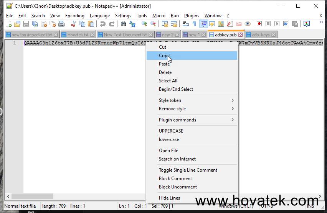The height and width of the screenshot is (213, 327).
Task: Choose Cut in the context menu
Action: [x=192, y=47]
